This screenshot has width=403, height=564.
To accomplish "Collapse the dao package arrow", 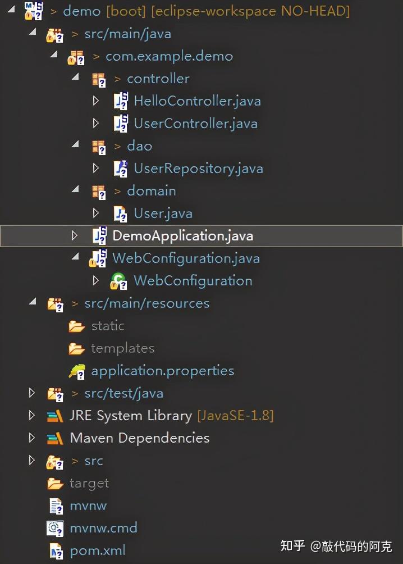I will [75, 144].
